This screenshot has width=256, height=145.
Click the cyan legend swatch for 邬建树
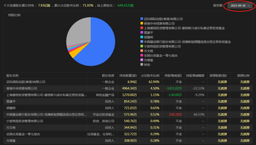142,37
